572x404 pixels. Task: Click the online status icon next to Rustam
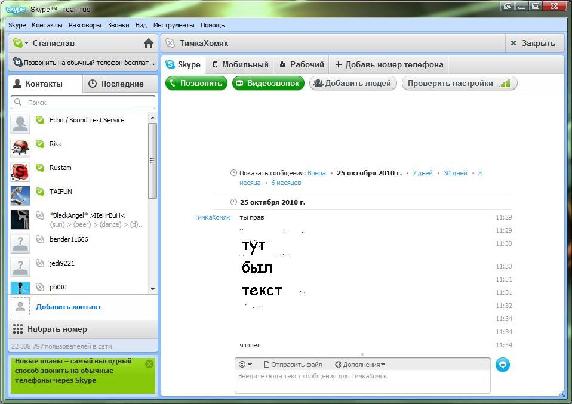(x=40, y=167)
